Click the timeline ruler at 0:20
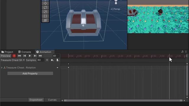This screenshot has height=106, width=189. [x=102, y=56]
